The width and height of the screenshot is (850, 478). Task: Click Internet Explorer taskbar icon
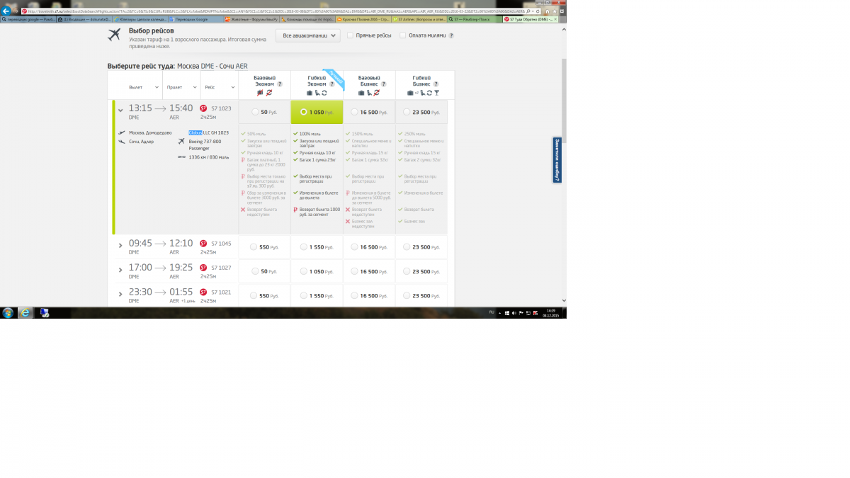tap(25, 312)
